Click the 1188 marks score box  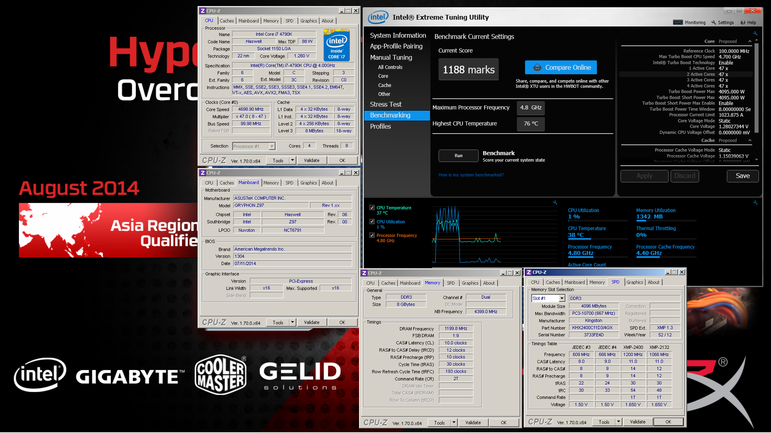tap(468, 70)
